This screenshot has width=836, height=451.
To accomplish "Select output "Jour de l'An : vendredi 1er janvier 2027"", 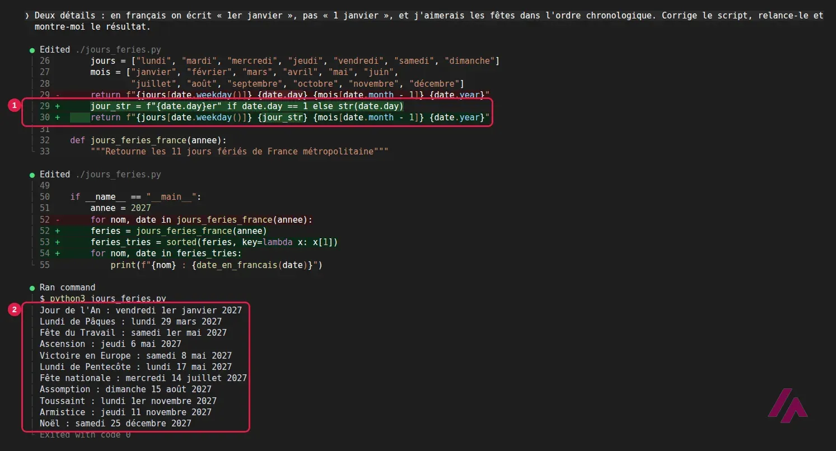I will [141, 310].
